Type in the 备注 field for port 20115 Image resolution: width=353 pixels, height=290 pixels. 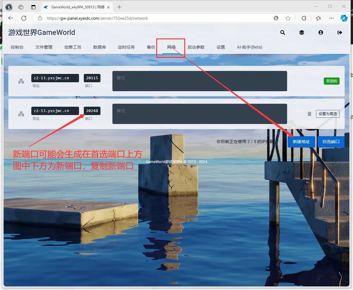coord(199,81)
